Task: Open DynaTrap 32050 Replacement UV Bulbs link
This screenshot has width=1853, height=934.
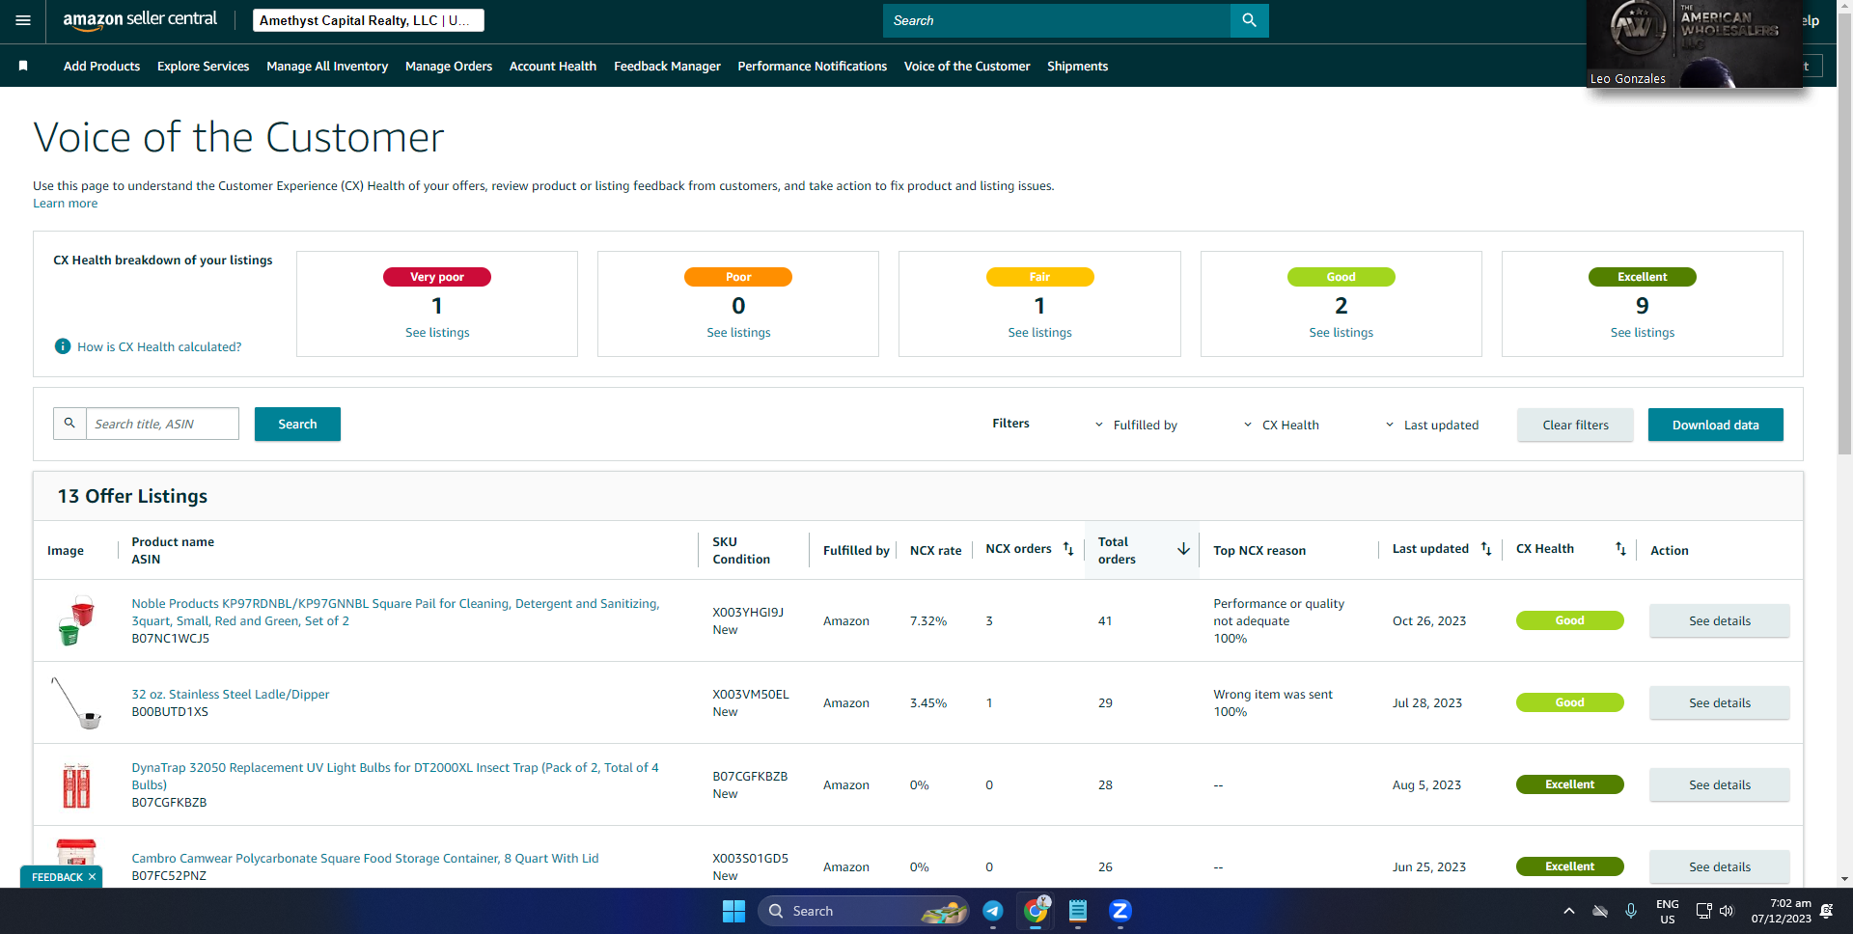Action: (396, 777)
